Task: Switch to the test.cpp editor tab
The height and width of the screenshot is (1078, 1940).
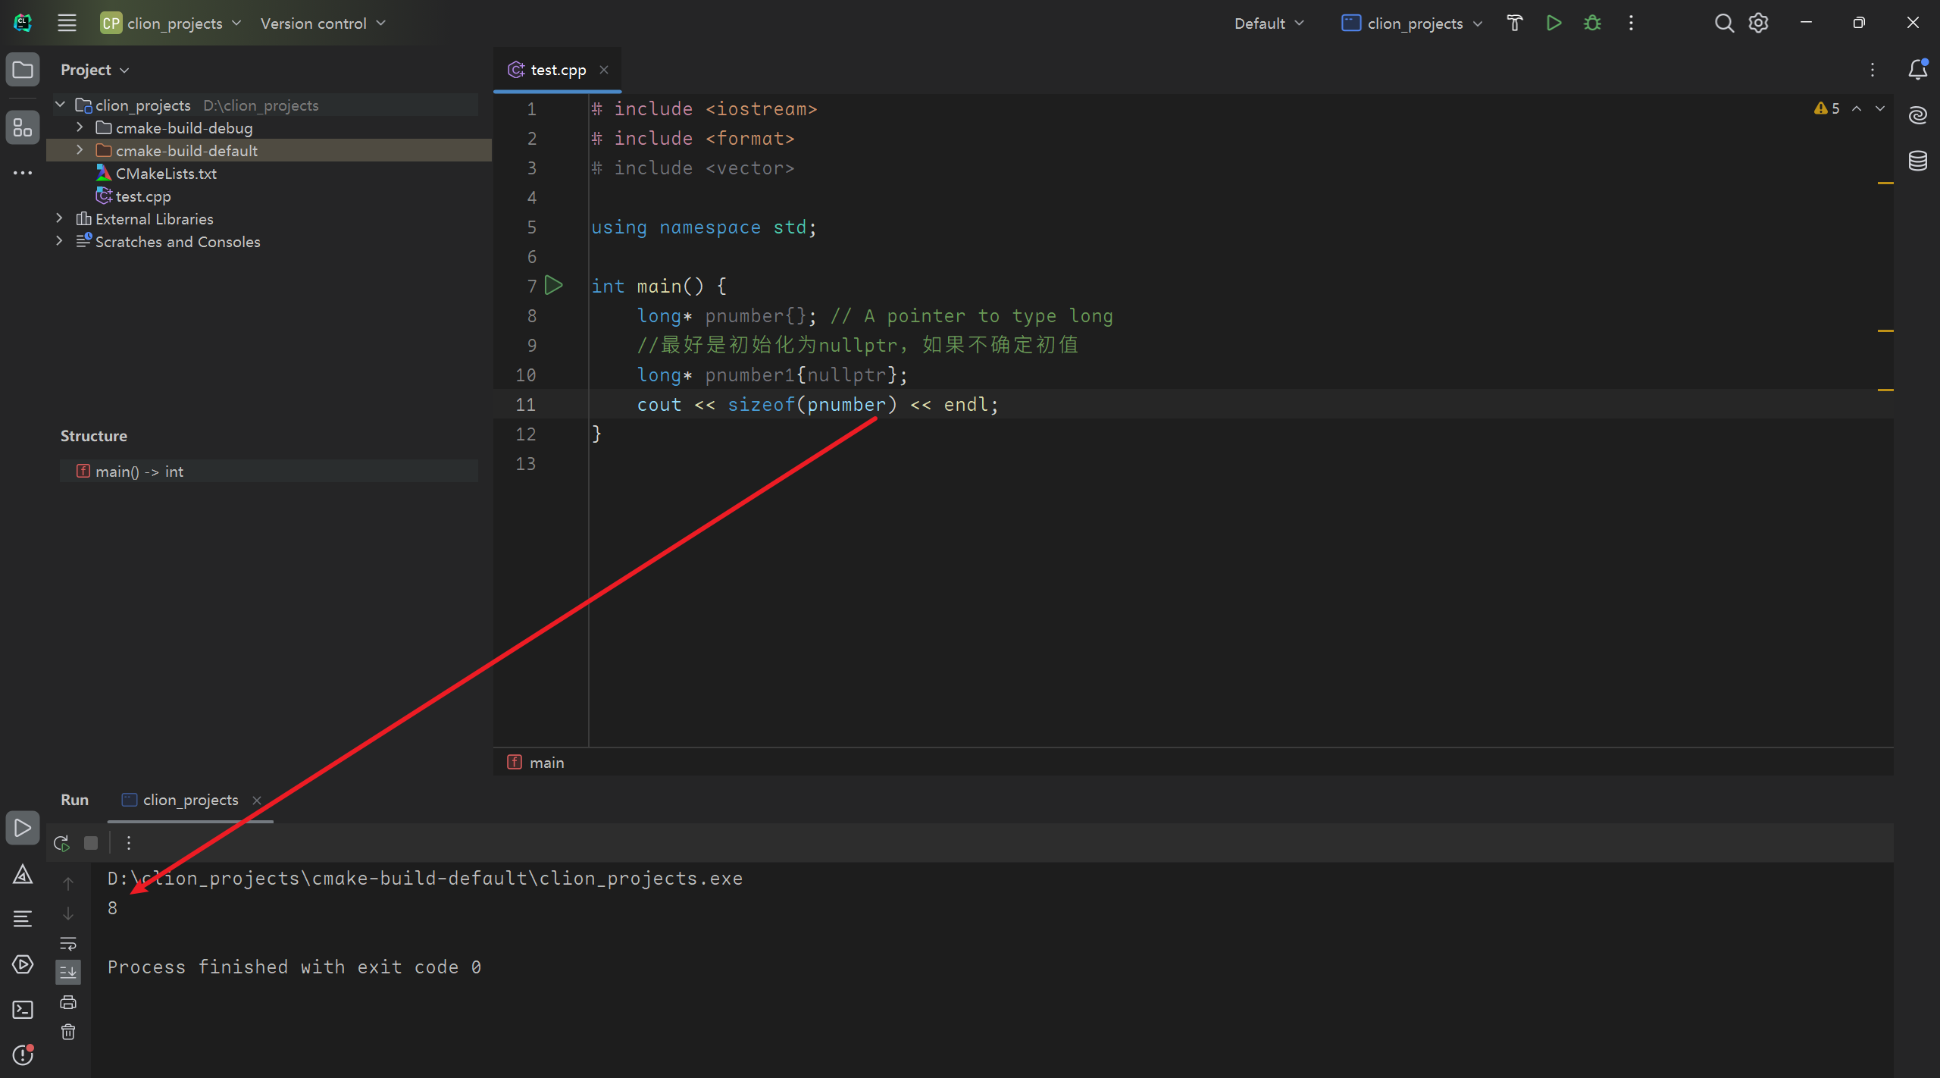Action: [x=558, y=69]
